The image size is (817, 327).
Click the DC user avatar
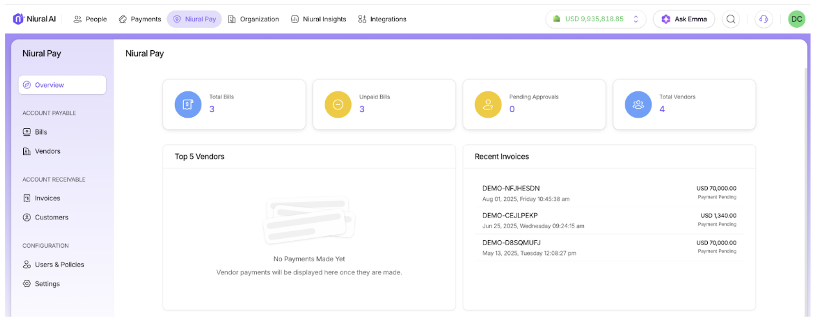(796, 19)
